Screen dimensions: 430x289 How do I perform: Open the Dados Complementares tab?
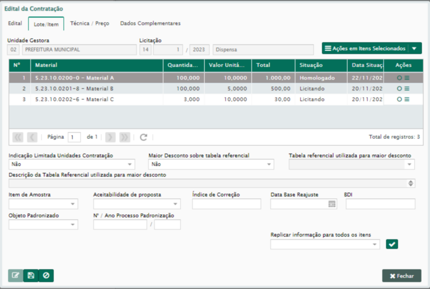click(150, 23)
